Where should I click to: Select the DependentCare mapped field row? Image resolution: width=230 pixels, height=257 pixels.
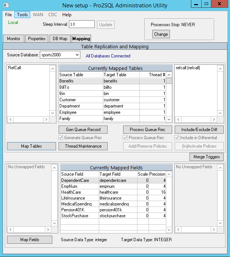click(113, 180)
